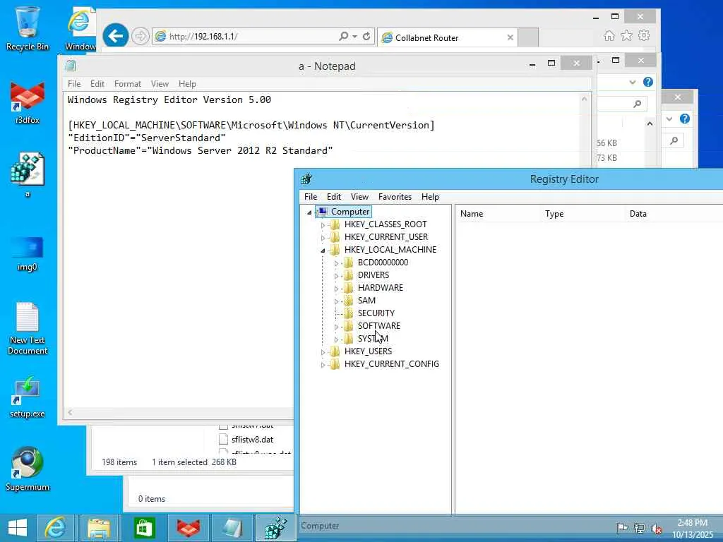Collapse HKEY_LOCAL_MACHINE in the registry tree

click(x=323, y=251)
